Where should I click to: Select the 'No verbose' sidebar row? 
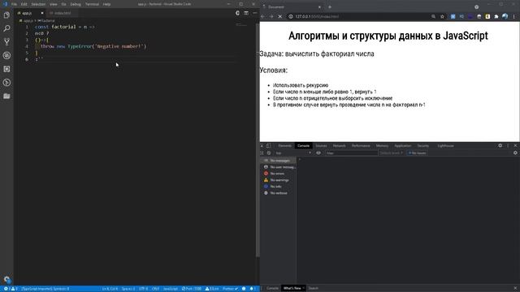(x=278, y=193)
